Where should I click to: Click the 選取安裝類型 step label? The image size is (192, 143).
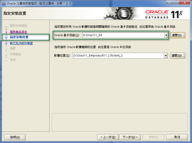coord(19,26)
